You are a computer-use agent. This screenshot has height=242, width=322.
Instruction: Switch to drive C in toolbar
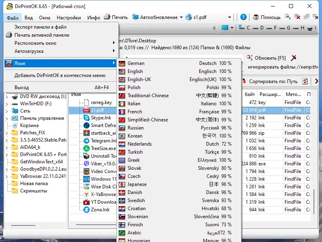click(244, 27)
